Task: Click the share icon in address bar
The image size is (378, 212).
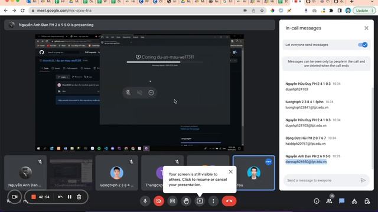Action: 253,11
